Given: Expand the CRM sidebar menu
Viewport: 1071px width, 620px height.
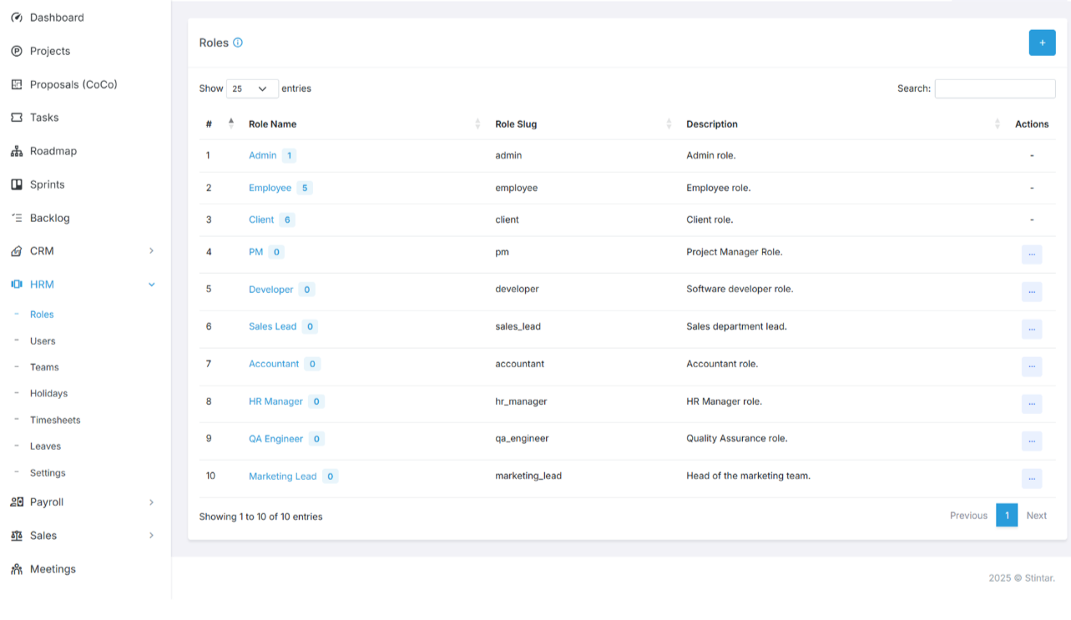Looking at the screenshot, I should [x=151, y=251].
